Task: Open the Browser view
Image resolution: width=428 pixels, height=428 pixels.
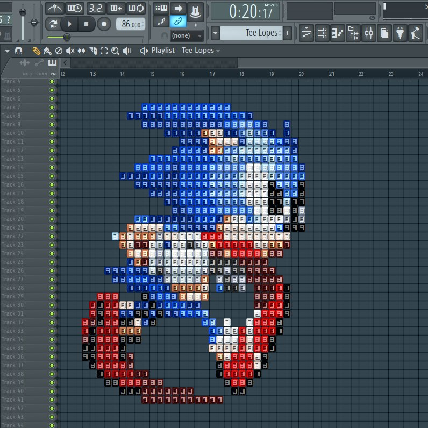Action: pos(353,33)
